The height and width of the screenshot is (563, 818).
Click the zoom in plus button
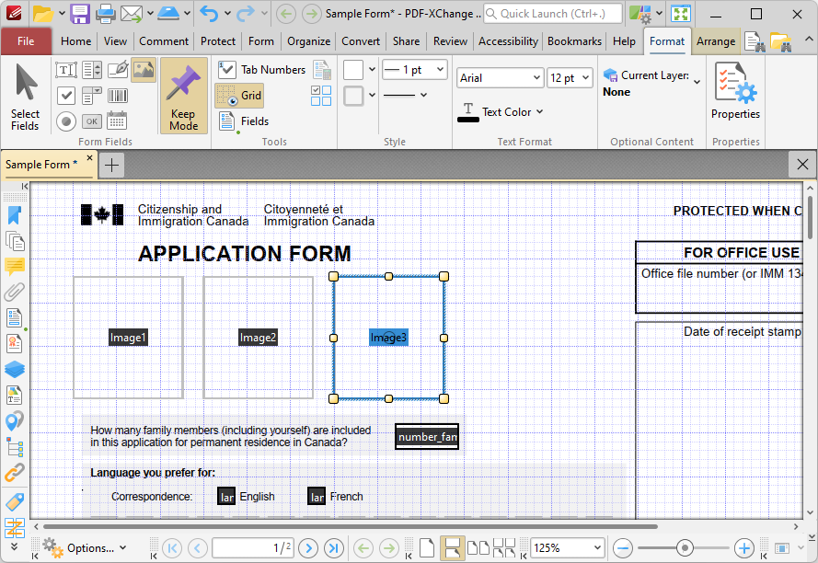(x=743, y=548)
